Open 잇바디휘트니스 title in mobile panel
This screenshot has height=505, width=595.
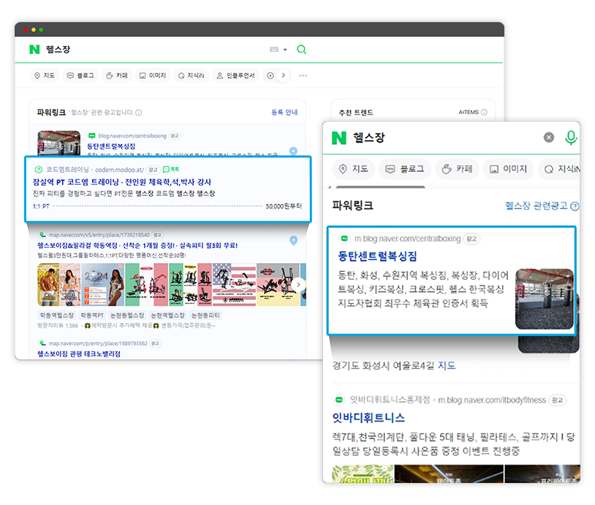click(x=368, y=418)
